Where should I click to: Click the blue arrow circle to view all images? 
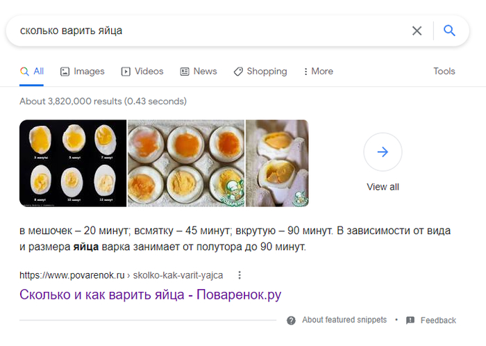(383, 152)
